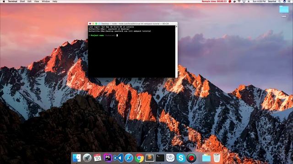Open the Shell menu

click(22, 1)
